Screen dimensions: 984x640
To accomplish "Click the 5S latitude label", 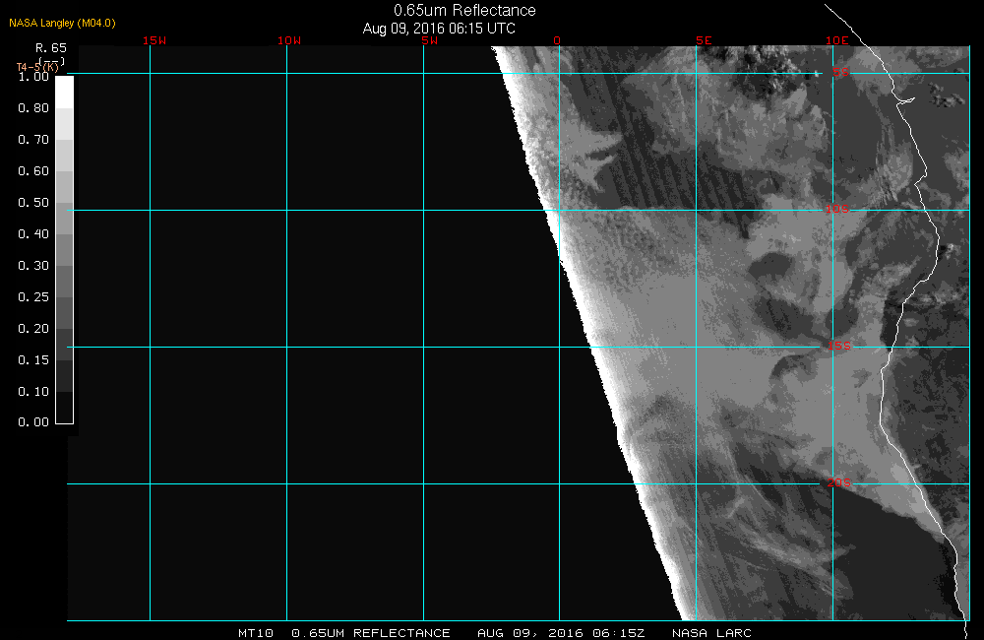I will pos(840,72).
